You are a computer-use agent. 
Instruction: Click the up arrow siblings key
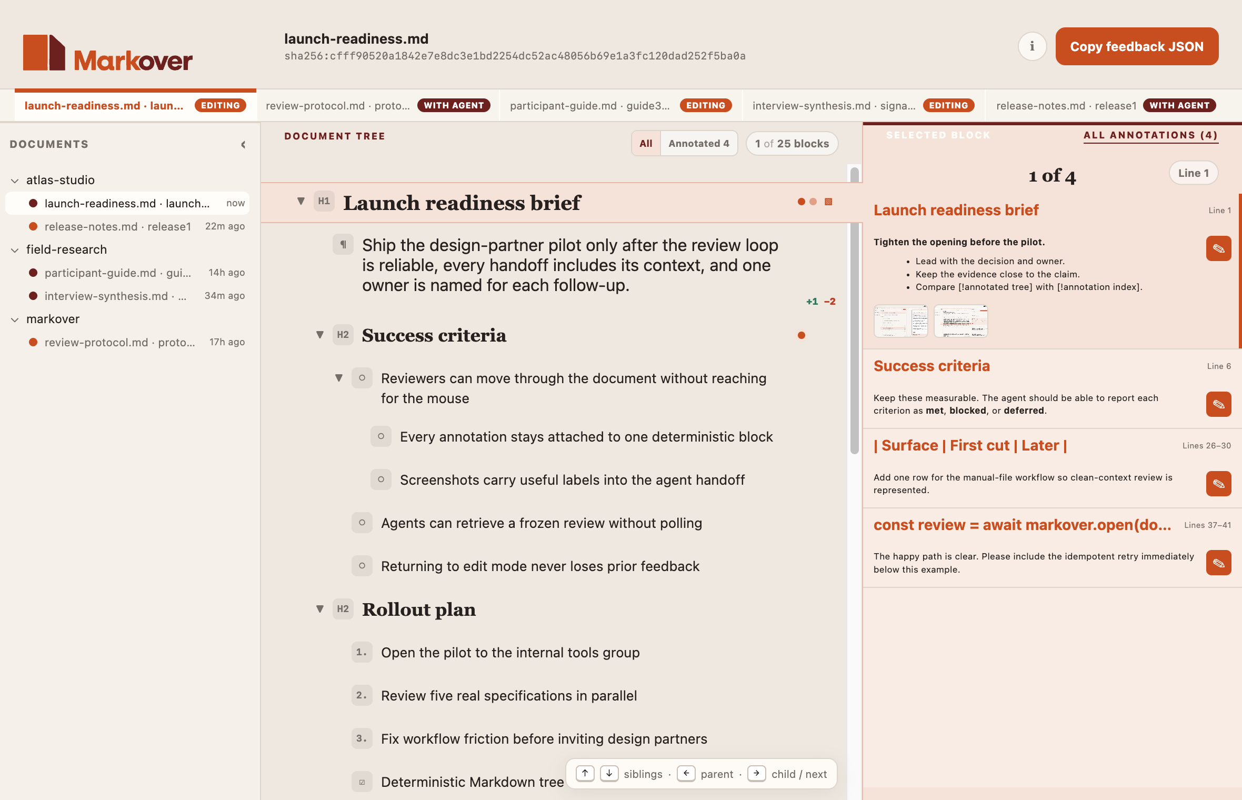(x=585, y=774)
